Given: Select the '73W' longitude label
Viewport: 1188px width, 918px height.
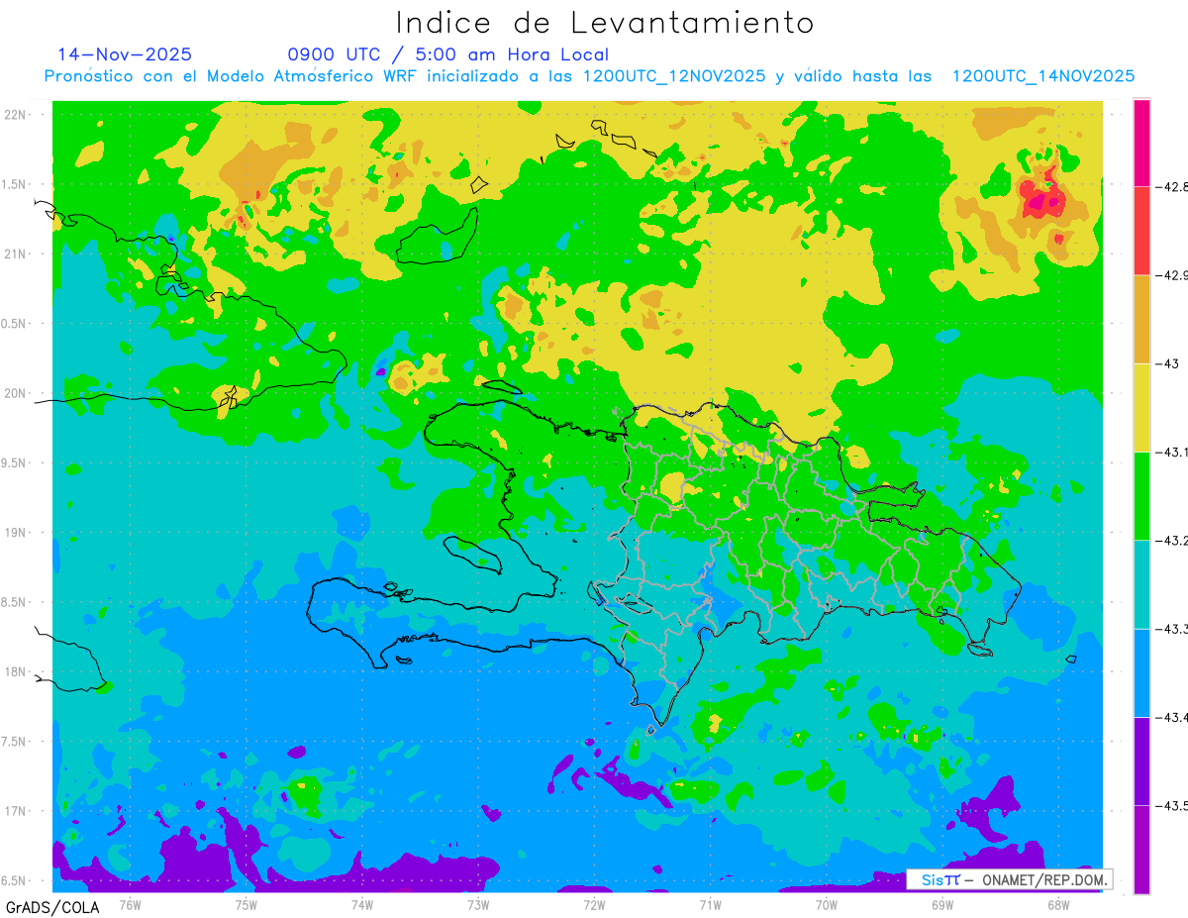Looking at the screenshot, I should tap(478, 905).
